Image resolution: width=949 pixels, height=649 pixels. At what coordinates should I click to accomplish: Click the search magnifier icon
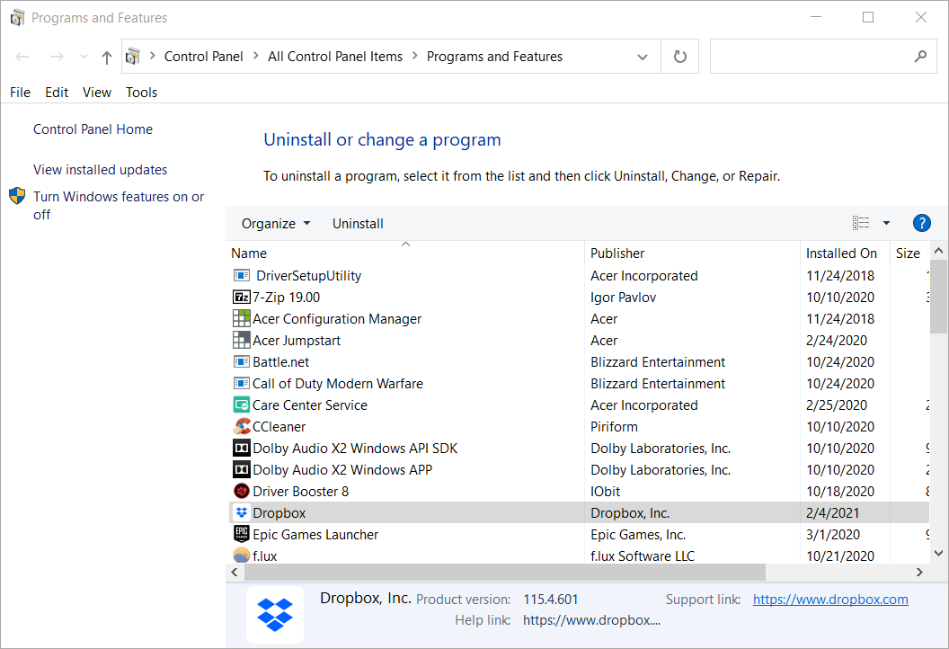(920, 57)
